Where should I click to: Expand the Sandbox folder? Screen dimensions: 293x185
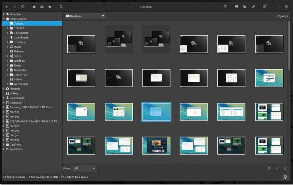7,61
